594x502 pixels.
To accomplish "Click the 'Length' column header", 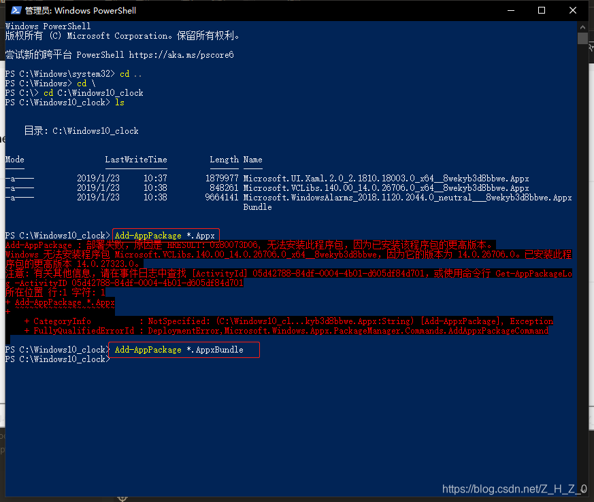I will pos(225,160).
